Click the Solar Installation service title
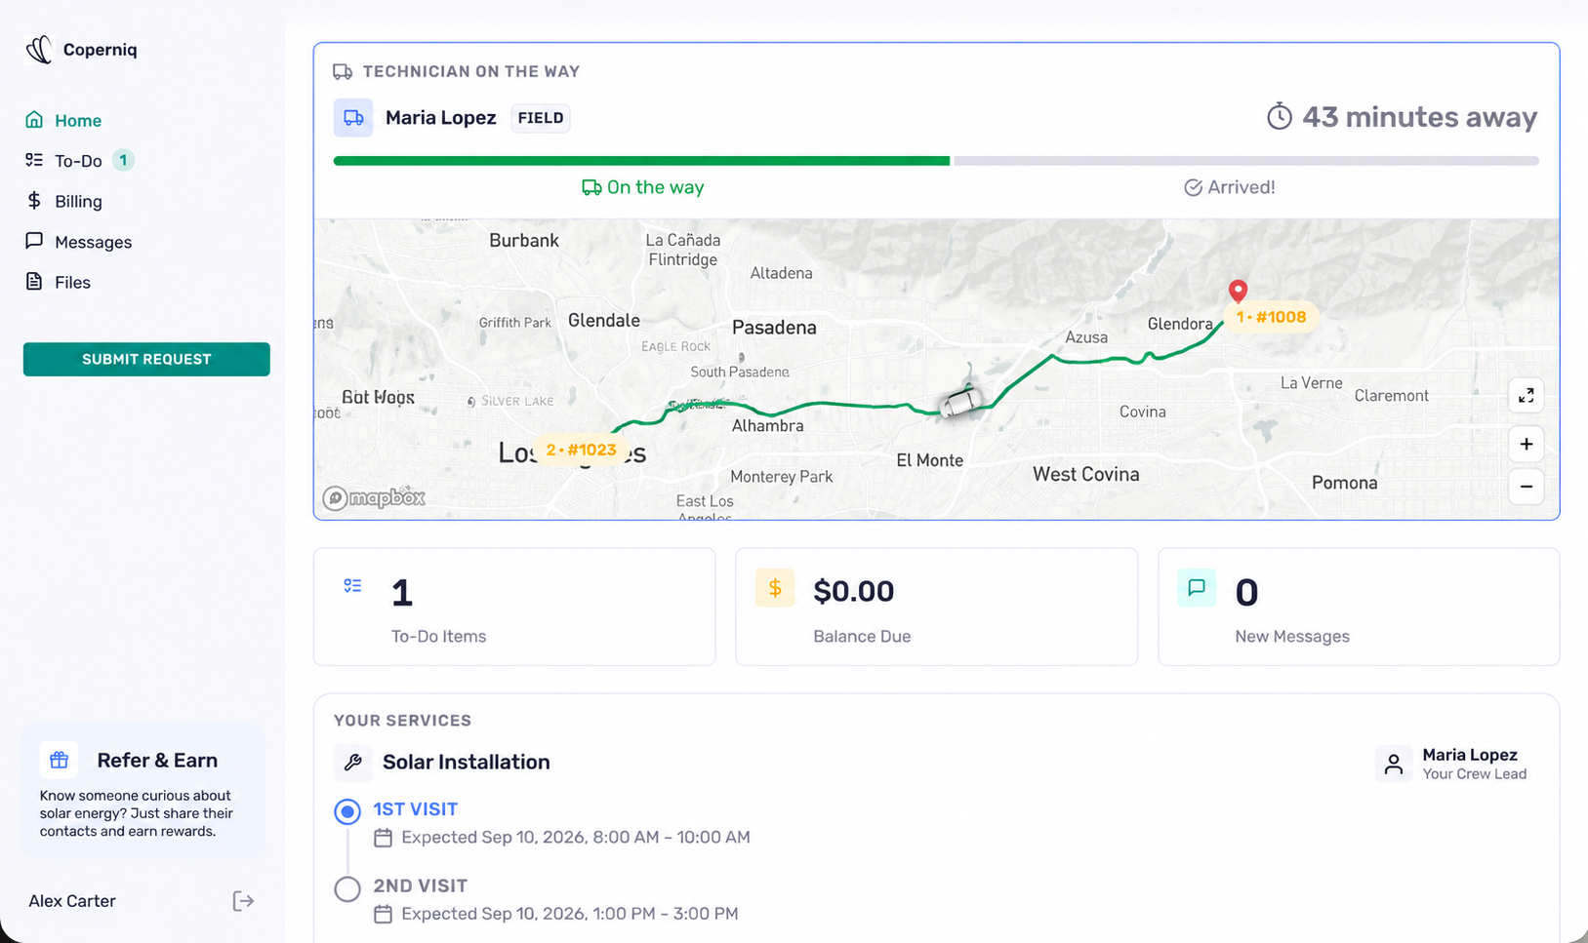Screen dimensions: 1588x943 (467, 763)
